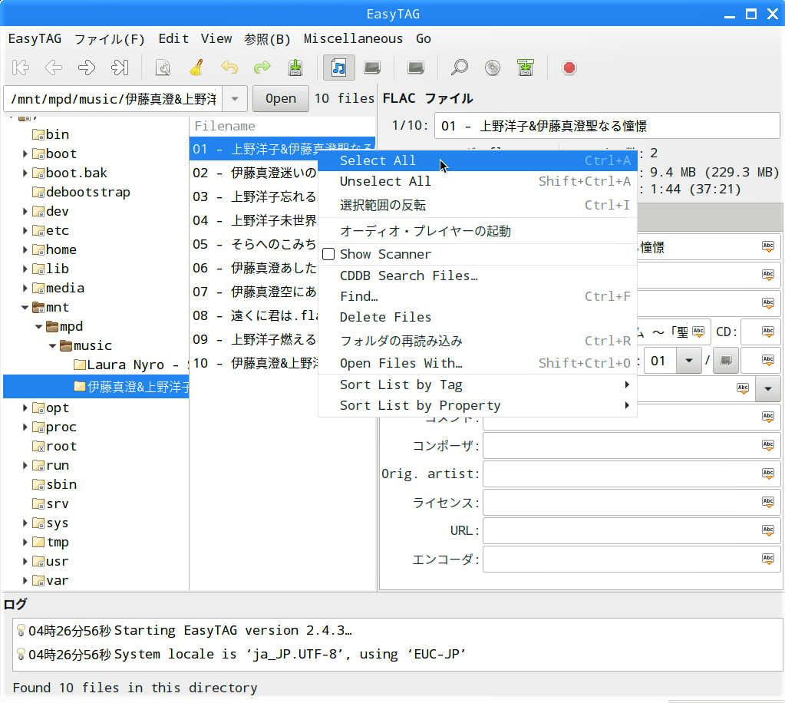Click in the コンポーザ input field

point(632,445)
